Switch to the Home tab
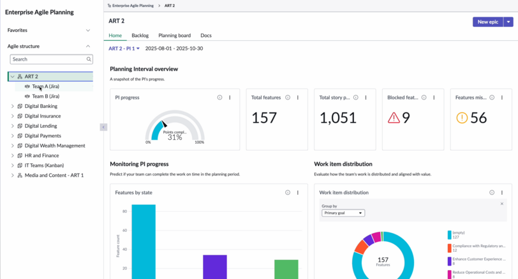Viewport: 518px width, 279px height. [115, 35]
